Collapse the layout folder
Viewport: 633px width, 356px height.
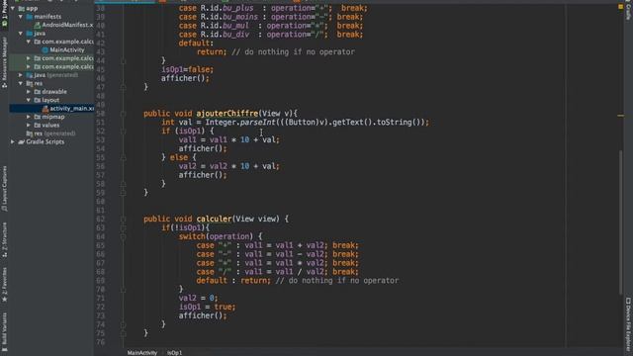[x=29, y=100]
